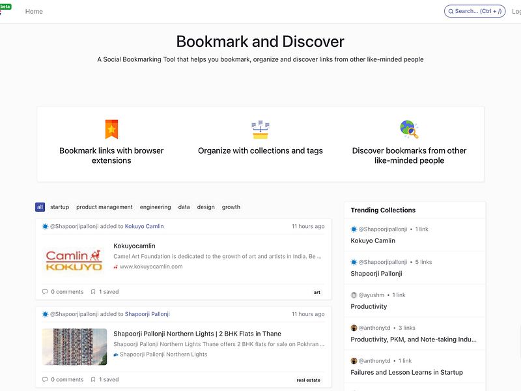Click the bookmark star feature icon

[111, 129]
